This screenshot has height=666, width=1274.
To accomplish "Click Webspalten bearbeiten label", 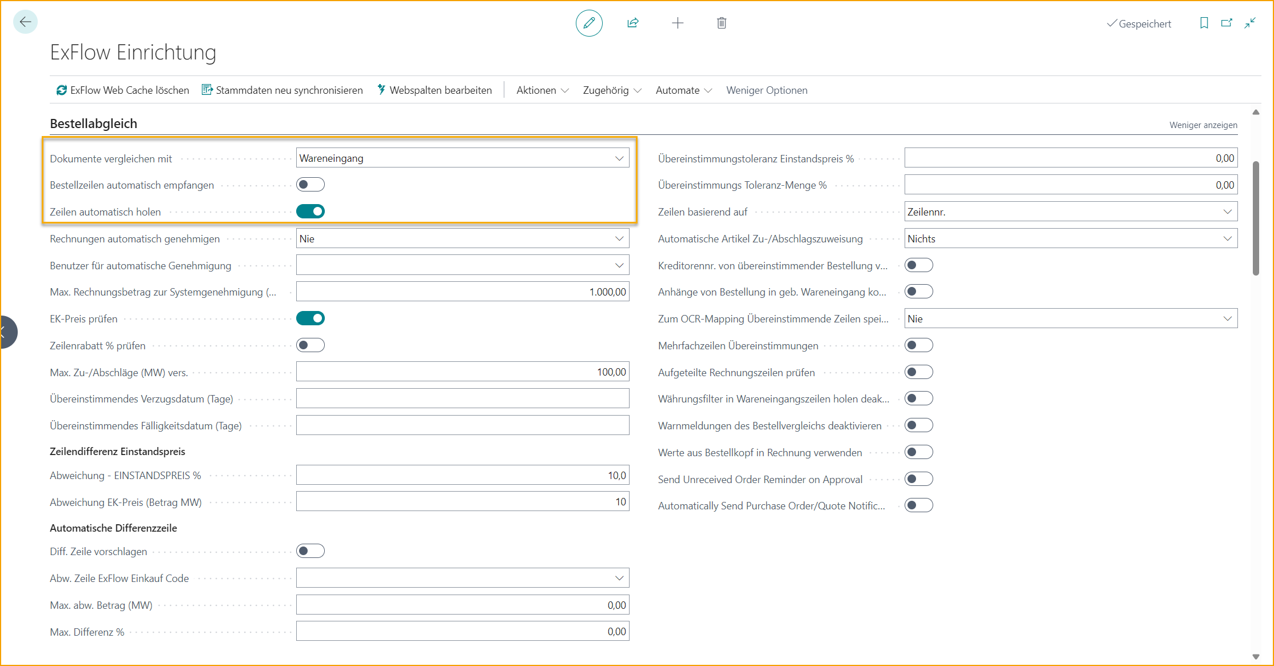I will [x=441, y=90].
